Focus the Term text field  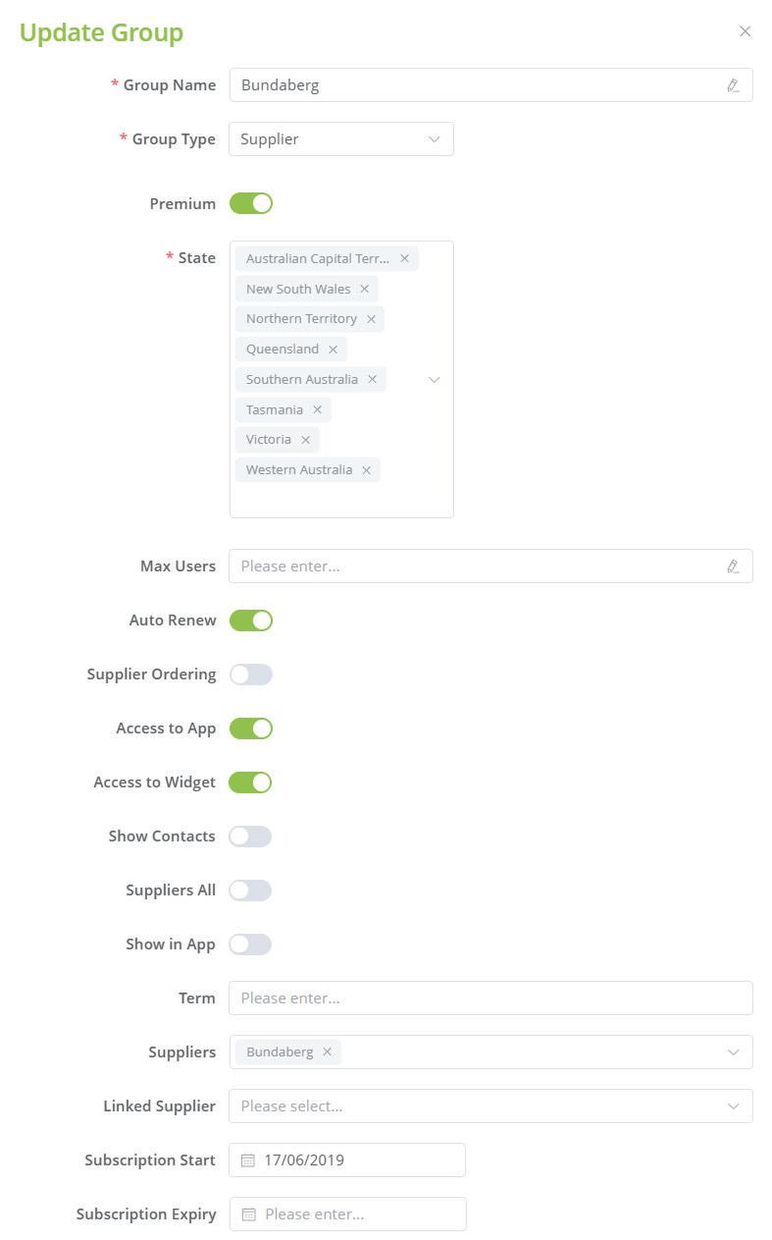[489, 998]
